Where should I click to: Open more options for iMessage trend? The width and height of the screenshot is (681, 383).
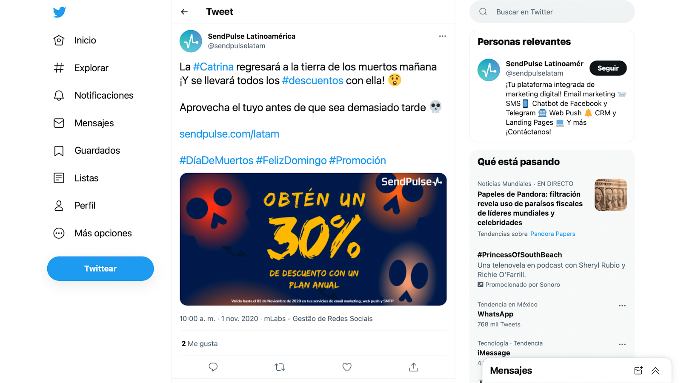point(622,344)
